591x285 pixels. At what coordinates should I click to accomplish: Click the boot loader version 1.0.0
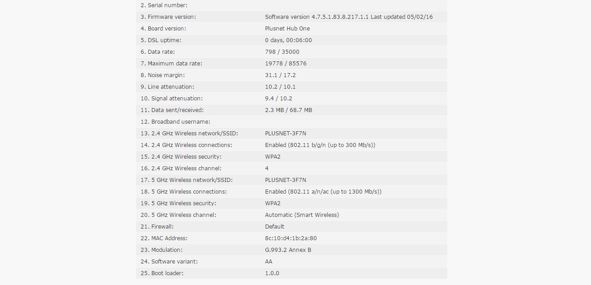pos(272,273)
